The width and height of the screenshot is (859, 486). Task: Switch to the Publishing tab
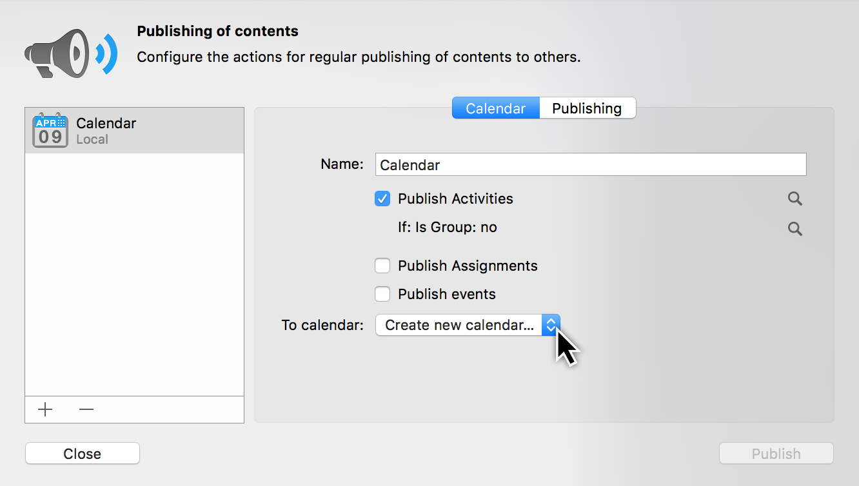pos(587,108)
